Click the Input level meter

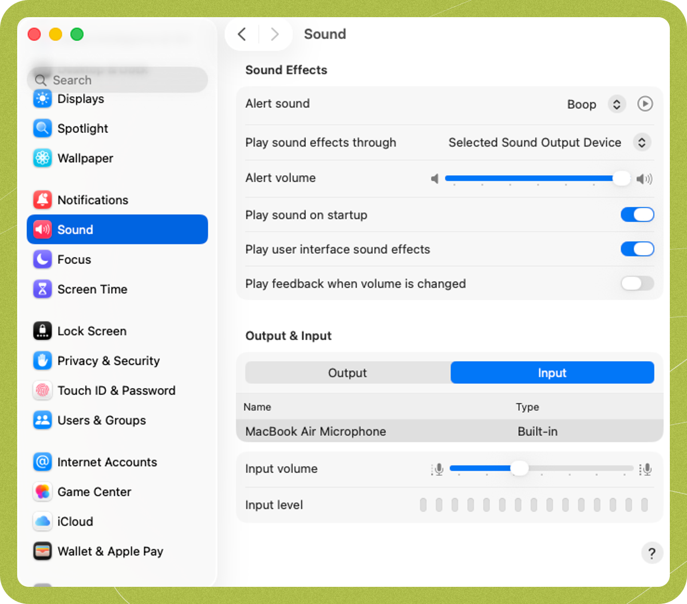[x=534, y=505]
